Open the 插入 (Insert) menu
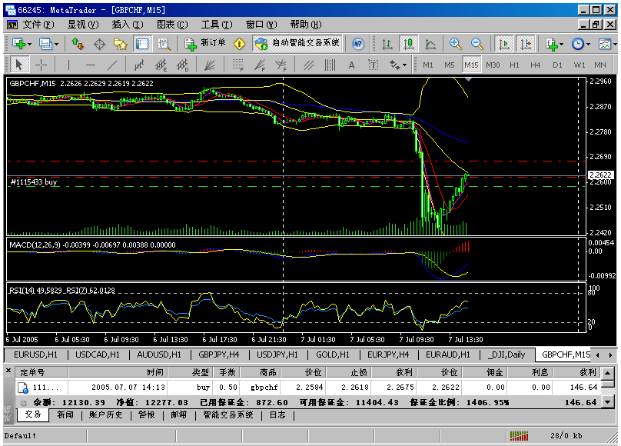 127,25
